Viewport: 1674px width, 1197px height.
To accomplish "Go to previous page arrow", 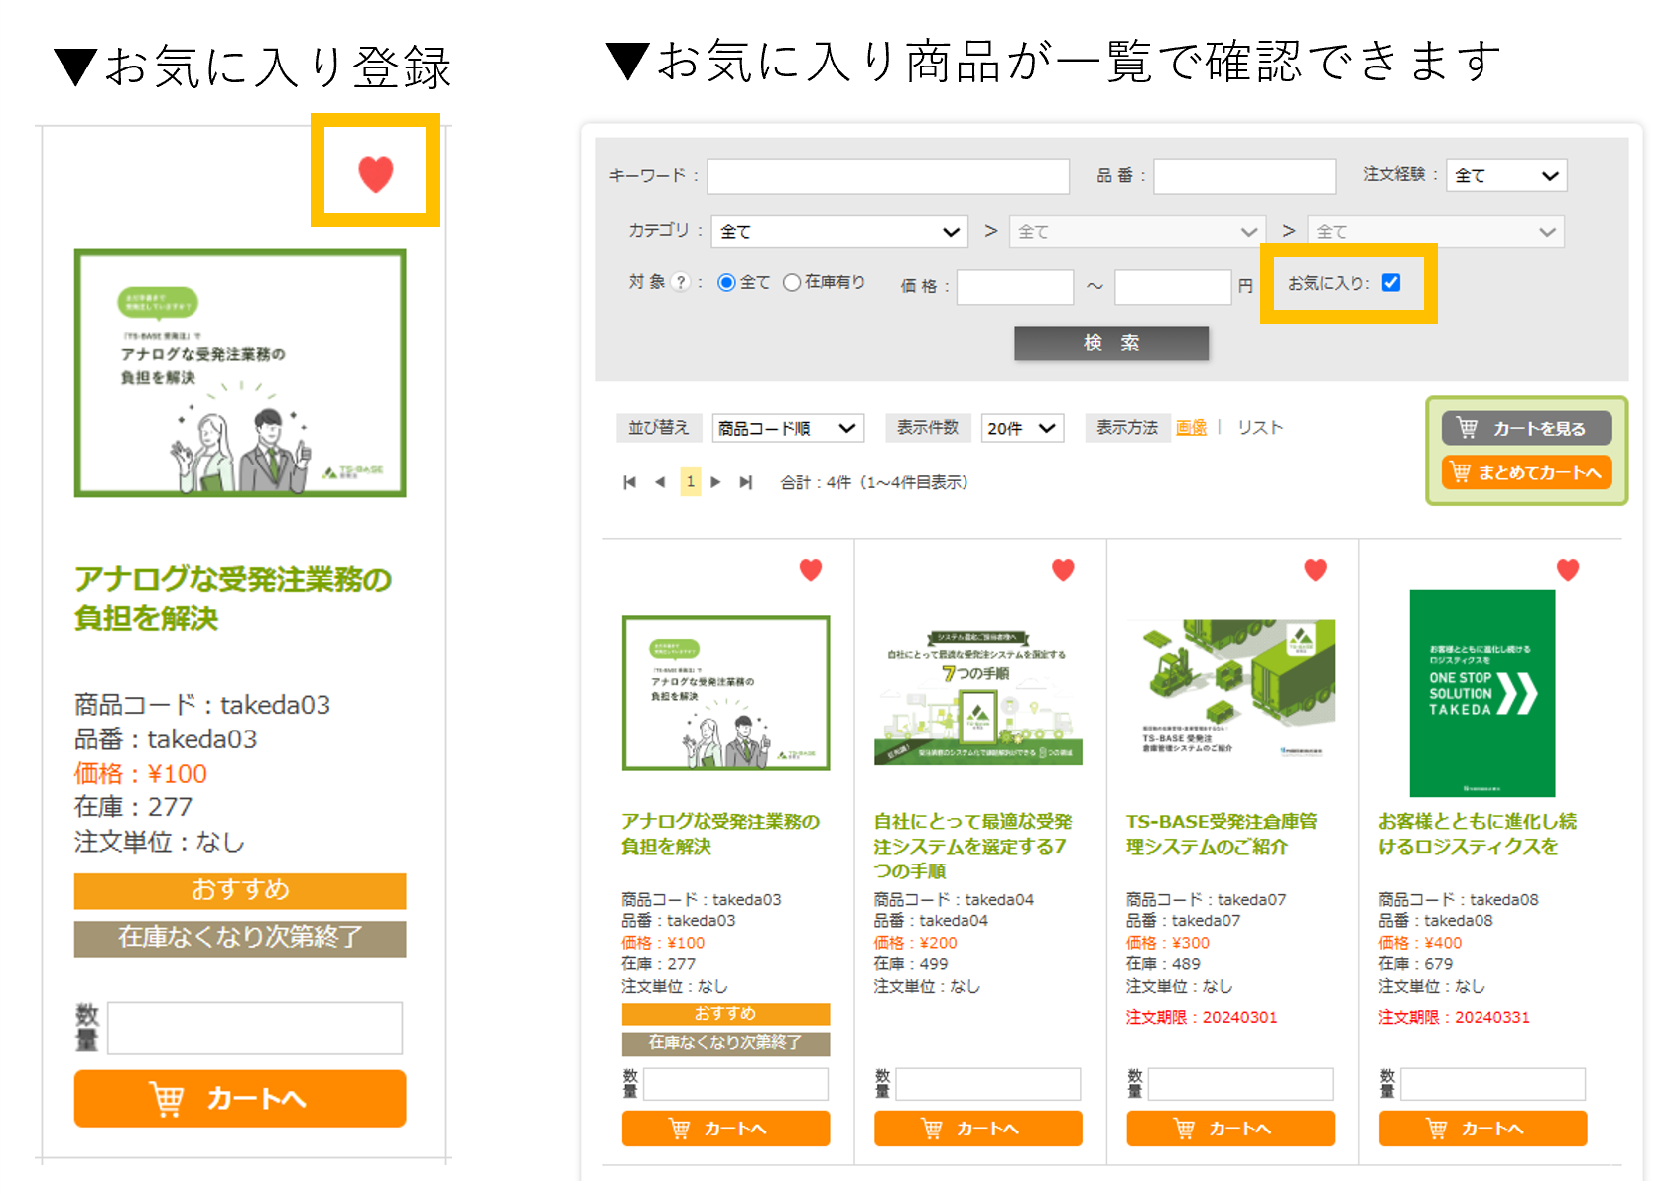I will [660, 482].
